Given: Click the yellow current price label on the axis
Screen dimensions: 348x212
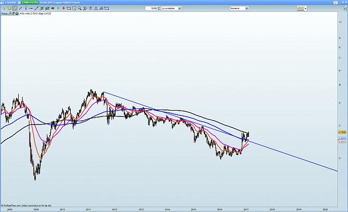Looking at the screenshot, I should tap(343, 132).
